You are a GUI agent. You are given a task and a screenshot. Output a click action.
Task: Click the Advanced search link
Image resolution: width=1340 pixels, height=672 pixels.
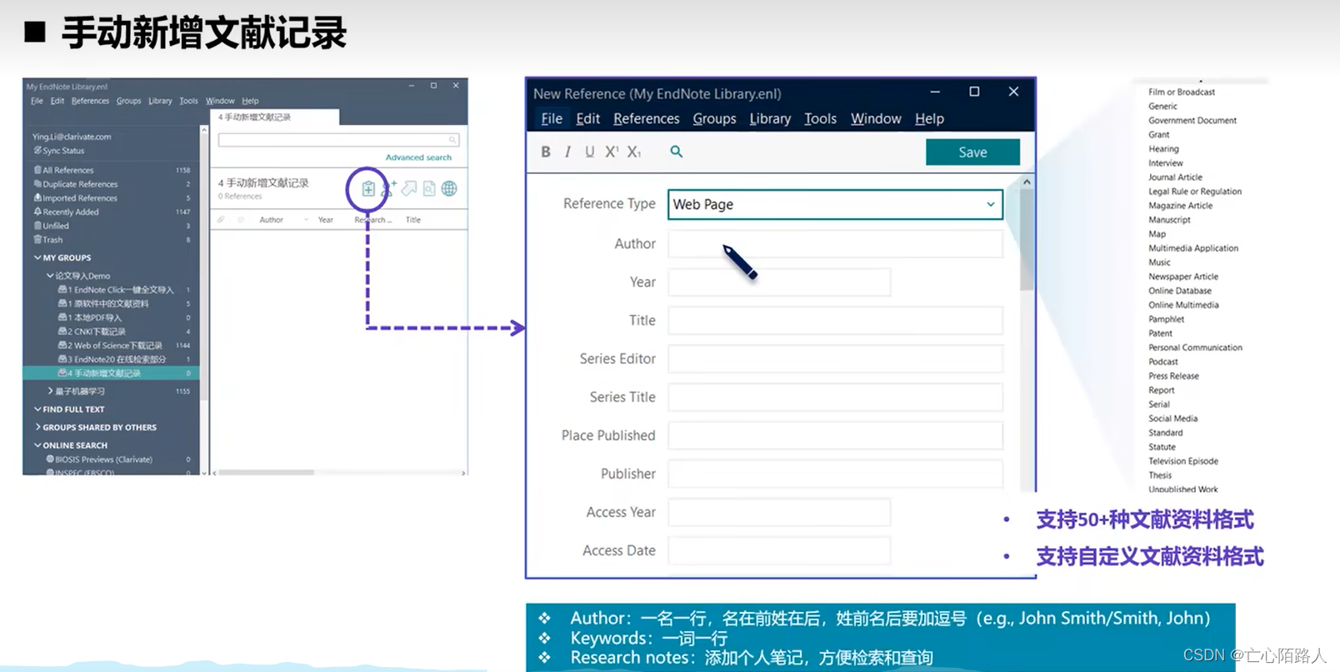(x=418, y=157)
